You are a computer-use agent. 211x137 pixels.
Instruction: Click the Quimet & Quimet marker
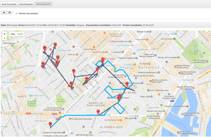click(x=121, y=120)
